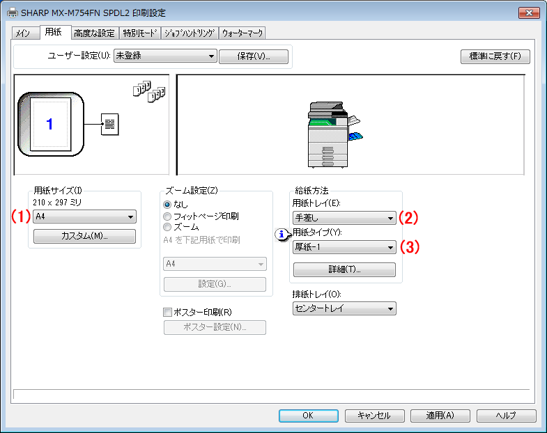Close the print settings dialog

[x=529, y=13]
